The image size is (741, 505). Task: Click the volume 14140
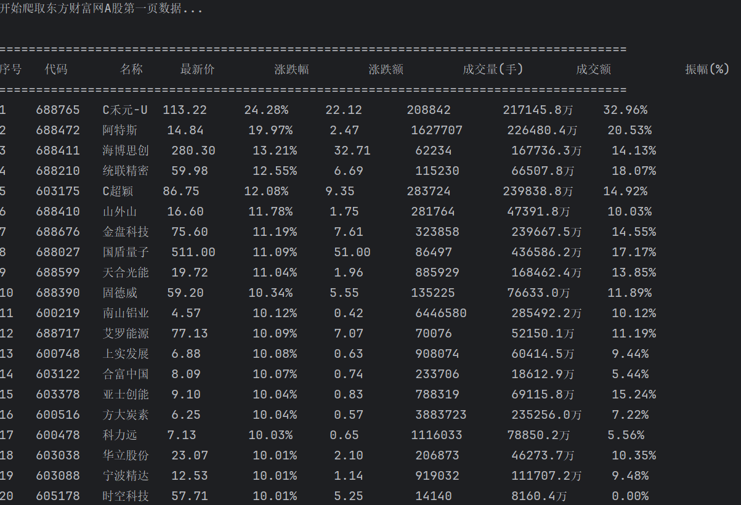[x=434, y=496]
